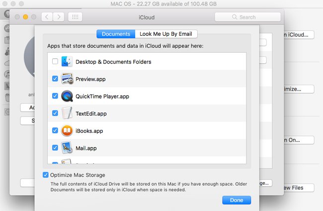Enable Desktop & Documents Folders checkbox
Viewport: 323px width, 211px height.
(x=55, y=61)
